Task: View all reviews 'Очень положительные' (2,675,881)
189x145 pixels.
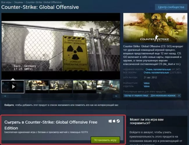Action: (156, 73)
